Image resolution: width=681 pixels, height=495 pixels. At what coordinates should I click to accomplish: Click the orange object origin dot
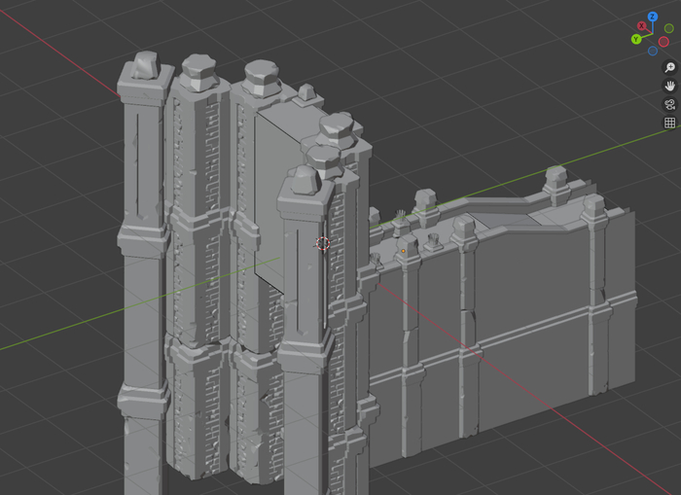(403, 251)
